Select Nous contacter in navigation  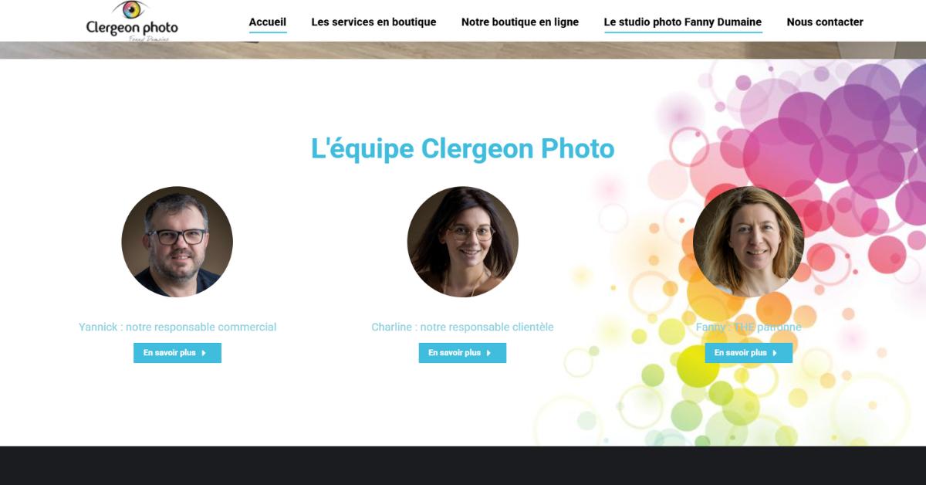[x=825, y=22]
